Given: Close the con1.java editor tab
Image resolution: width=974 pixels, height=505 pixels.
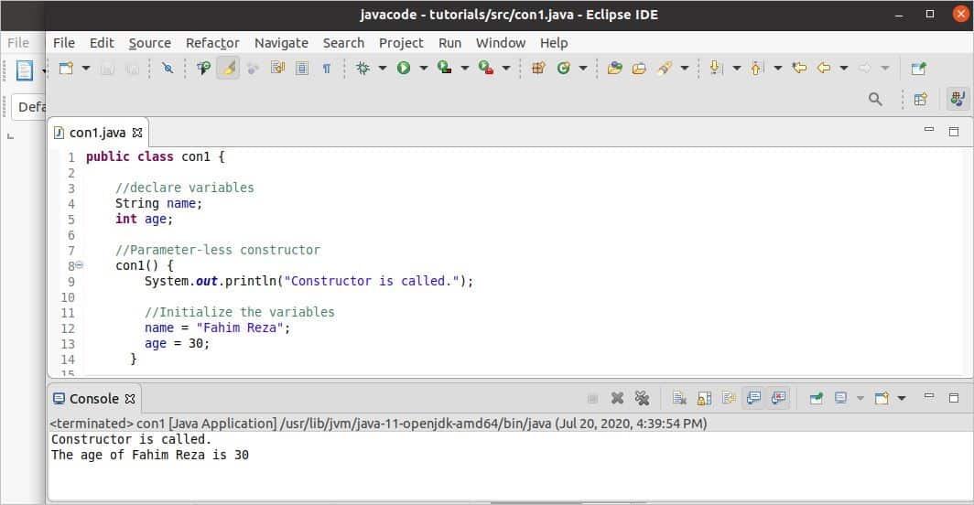Looking at the screenshot, I should (x=138, y=133).
